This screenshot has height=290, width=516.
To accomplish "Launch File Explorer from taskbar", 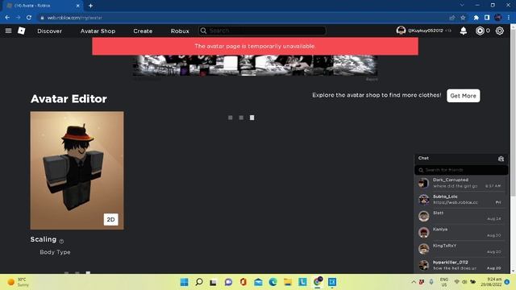I will tap(288, 282).
